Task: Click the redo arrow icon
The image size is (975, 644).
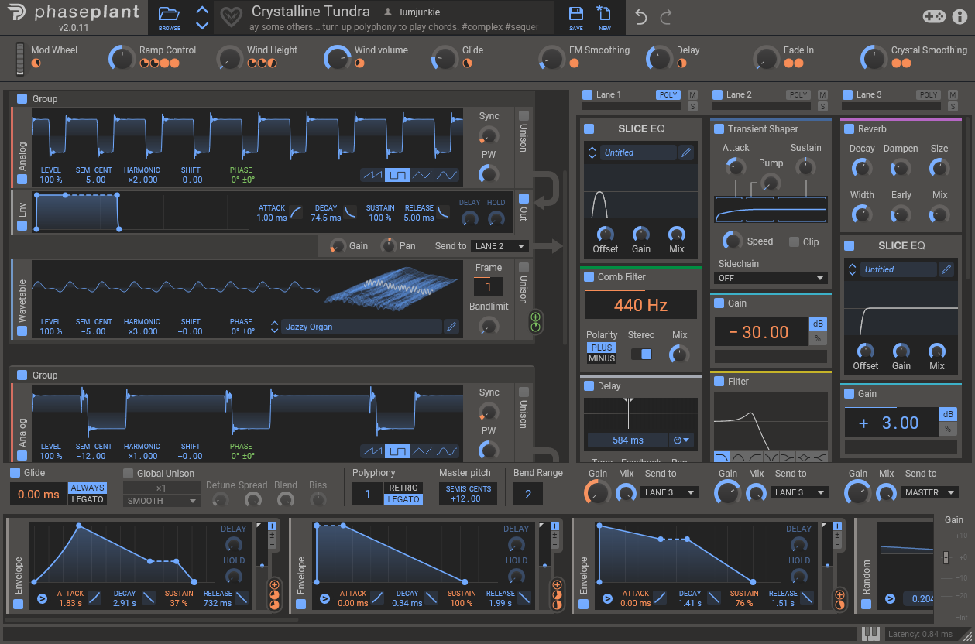Action: (666, 17)
